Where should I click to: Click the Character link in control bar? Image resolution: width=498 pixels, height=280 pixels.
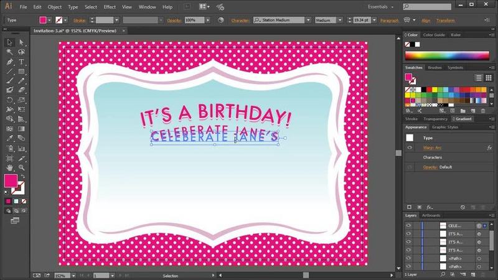pos(240,21)
